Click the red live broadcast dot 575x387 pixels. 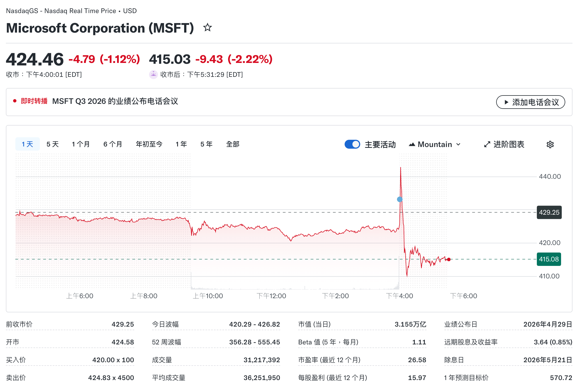(15, 101)
